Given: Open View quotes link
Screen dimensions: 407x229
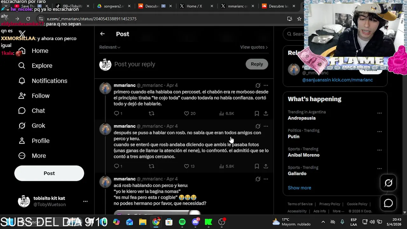Looking at the screenshot, I should point(254,47).
